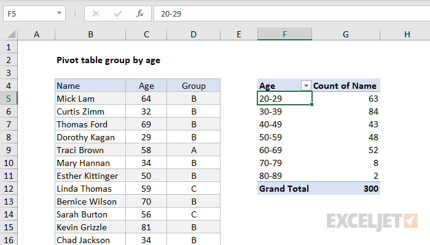Click the Select All corner triangle
The width and height of the screenshot is (430, 245).
tap(11, 34)
